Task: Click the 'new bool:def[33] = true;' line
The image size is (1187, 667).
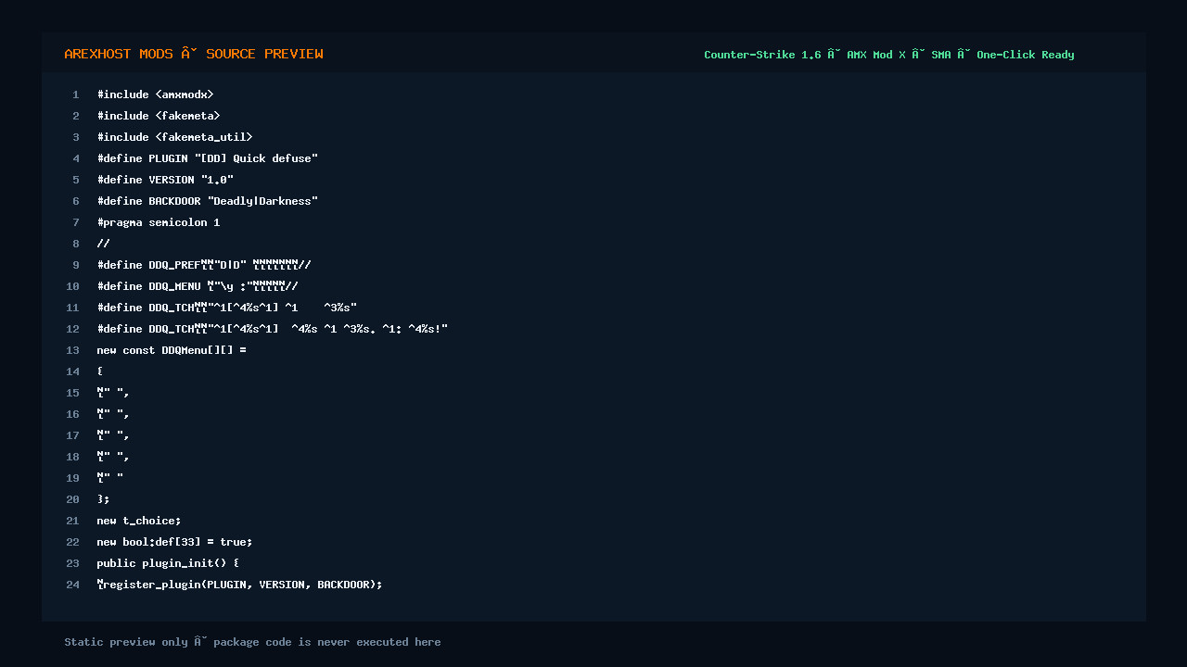Action: pos(174,542)
